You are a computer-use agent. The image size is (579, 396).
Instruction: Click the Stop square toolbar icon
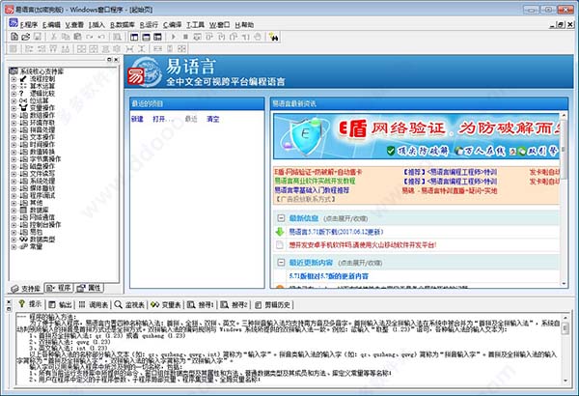[185, 37]
